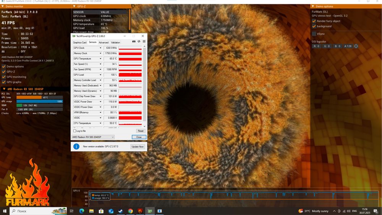Click Windows search box Поиск
Screen dimensions: 382x215
[38, 211]
